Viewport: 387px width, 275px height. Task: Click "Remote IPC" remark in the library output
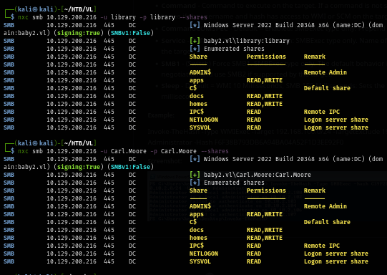tap(322, 112)
